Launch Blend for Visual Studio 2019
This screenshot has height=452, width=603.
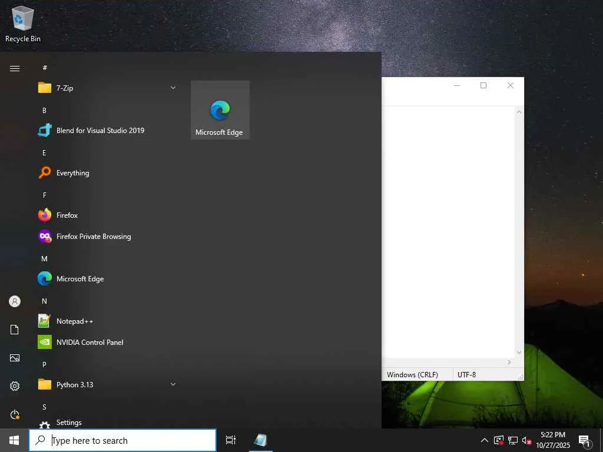(107, 130)
